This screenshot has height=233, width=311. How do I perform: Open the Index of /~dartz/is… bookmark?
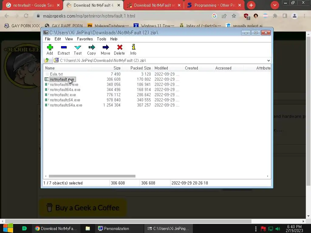200,26
